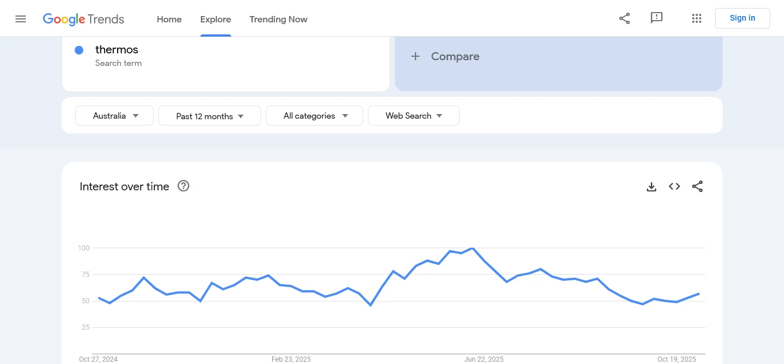Open the Web Search type dropdown
The image size is (784, 364).
click(x=413, y=116)
